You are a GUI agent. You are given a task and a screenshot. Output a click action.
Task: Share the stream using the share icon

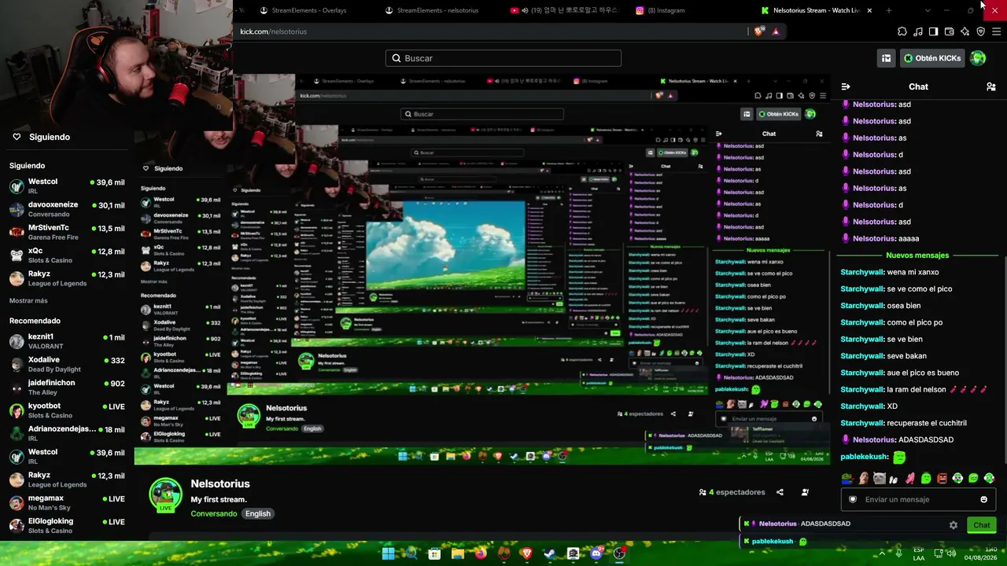(780, 492)
